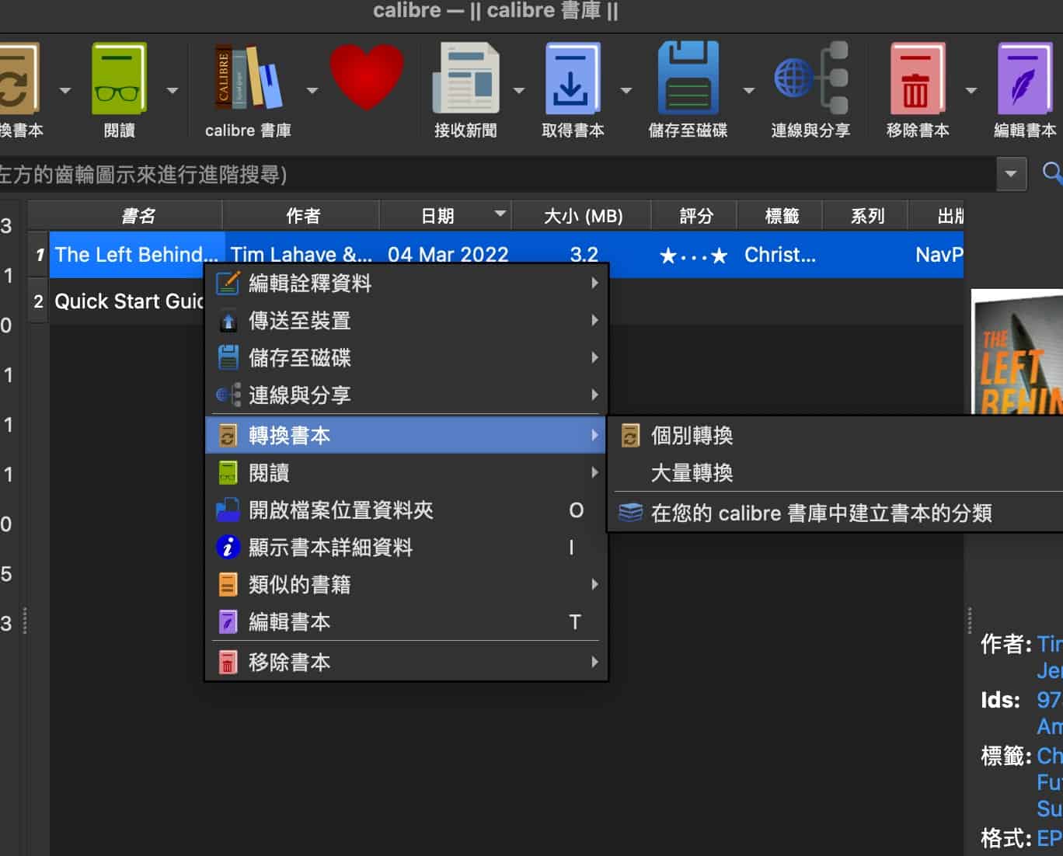Click the red heart donate icon
This screenshot has width=1063, height=856.
tap(367, 78)
